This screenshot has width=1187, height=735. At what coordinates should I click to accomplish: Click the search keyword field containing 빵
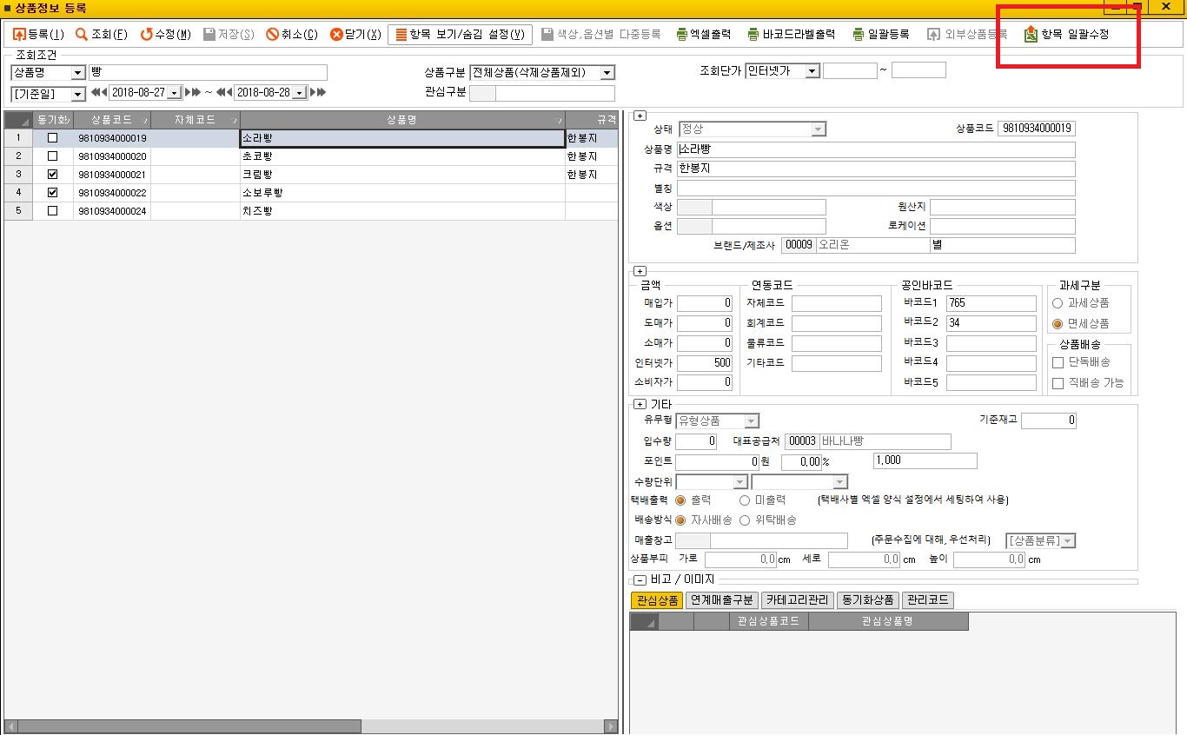208,72
